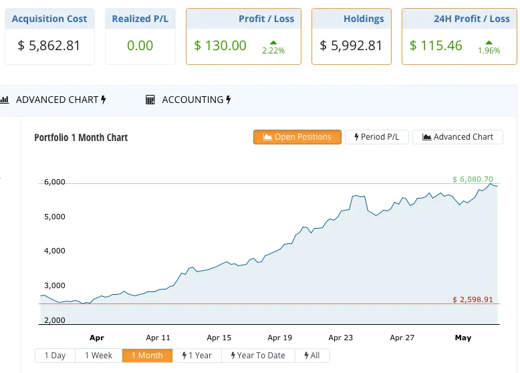
Task: Click the calculator icon next to Accounting
Action: coord(150,100)
